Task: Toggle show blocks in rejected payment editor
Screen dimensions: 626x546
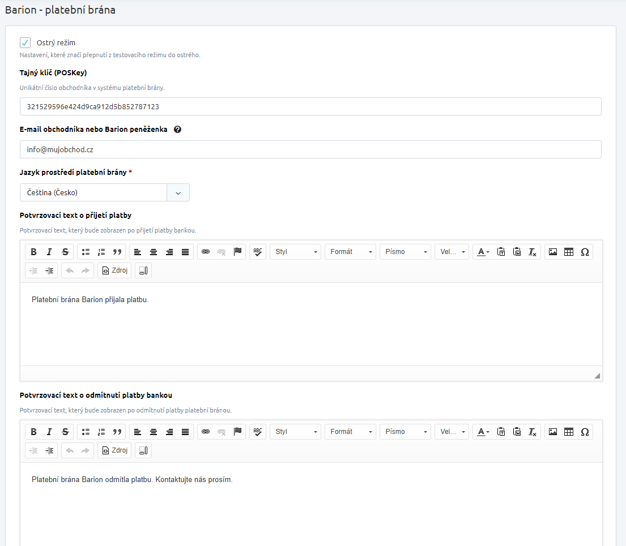Action: (143, 450)
